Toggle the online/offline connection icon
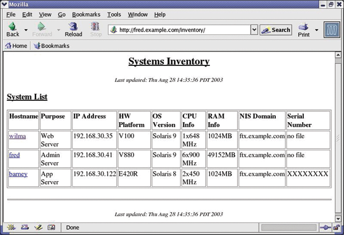 (325, 228)
